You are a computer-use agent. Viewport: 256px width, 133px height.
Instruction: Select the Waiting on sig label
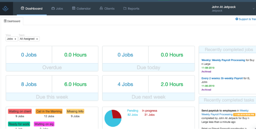coord(44,124)
